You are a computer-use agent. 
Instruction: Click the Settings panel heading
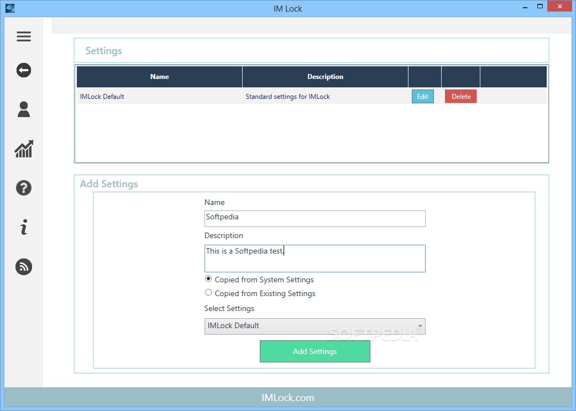point(103,51)
